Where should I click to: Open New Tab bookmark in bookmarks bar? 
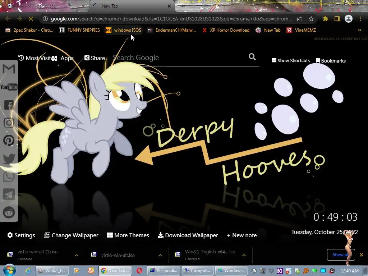pos(268,30)
